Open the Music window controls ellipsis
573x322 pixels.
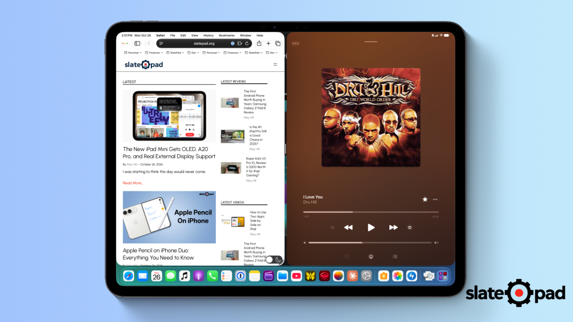coord(295,43)
